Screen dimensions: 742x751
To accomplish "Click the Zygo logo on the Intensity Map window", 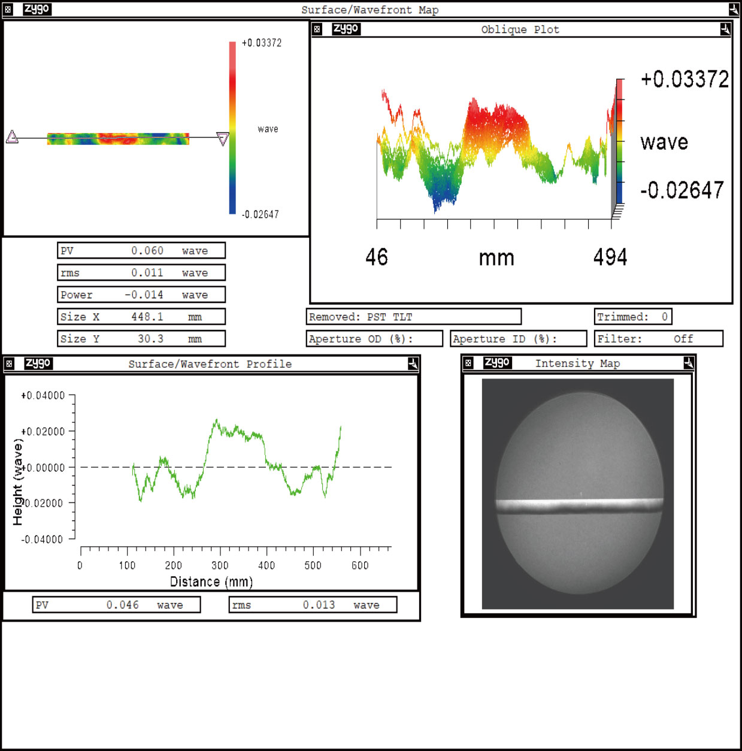I will pos(497,363).
